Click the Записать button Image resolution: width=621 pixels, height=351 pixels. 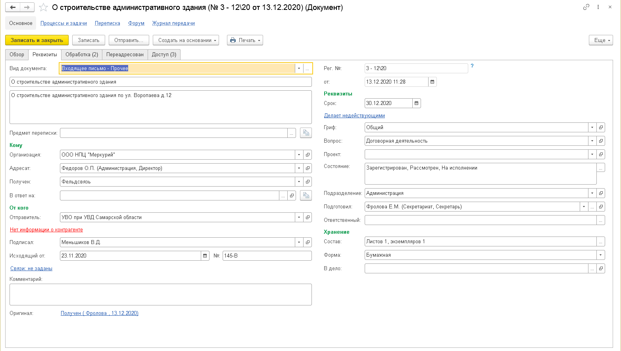88,40
